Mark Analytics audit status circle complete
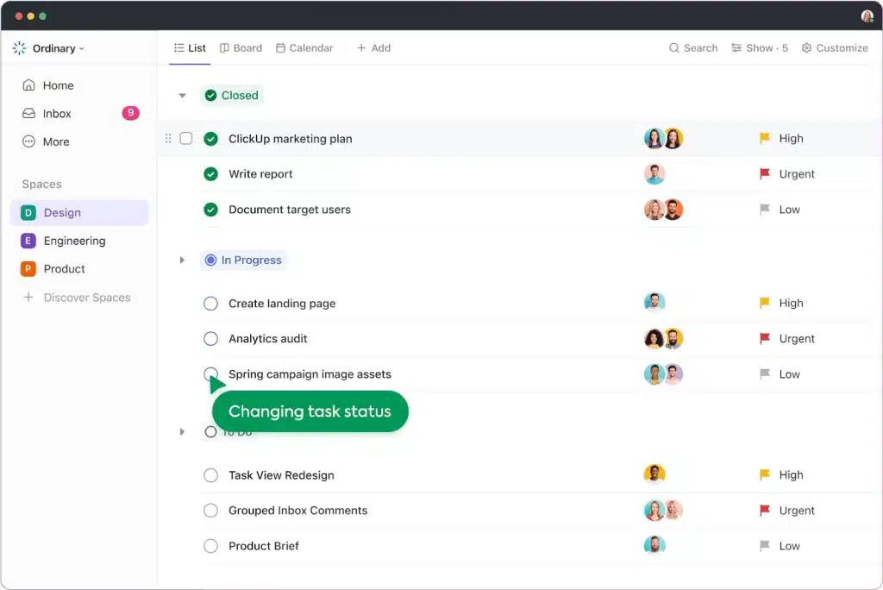This screenshot has height=590, width=883. pyautogui.click(x=210, y=339)
